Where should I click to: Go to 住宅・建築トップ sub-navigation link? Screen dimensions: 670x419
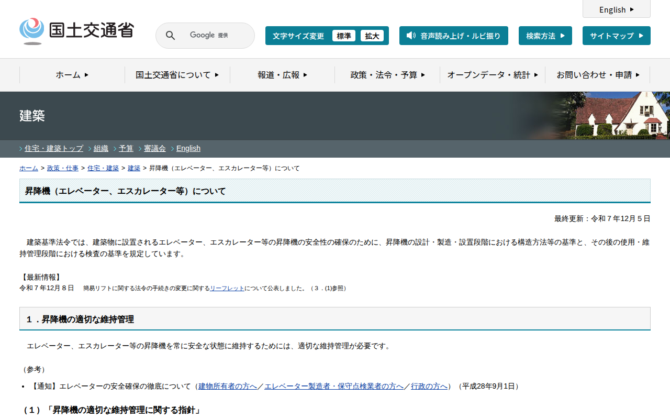(54, 148)
